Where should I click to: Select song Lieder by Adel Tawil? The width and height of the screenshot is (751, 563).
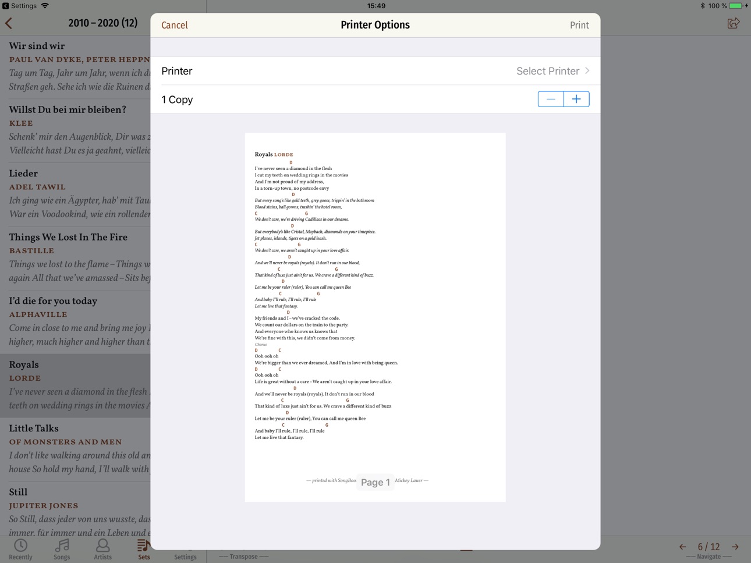pos(76,194)
